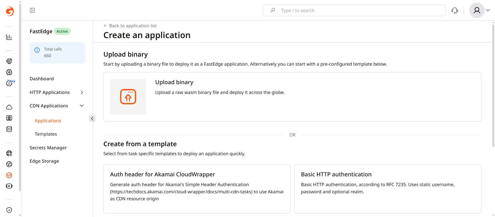Open Secrets Manager menu item

[48, 148]
